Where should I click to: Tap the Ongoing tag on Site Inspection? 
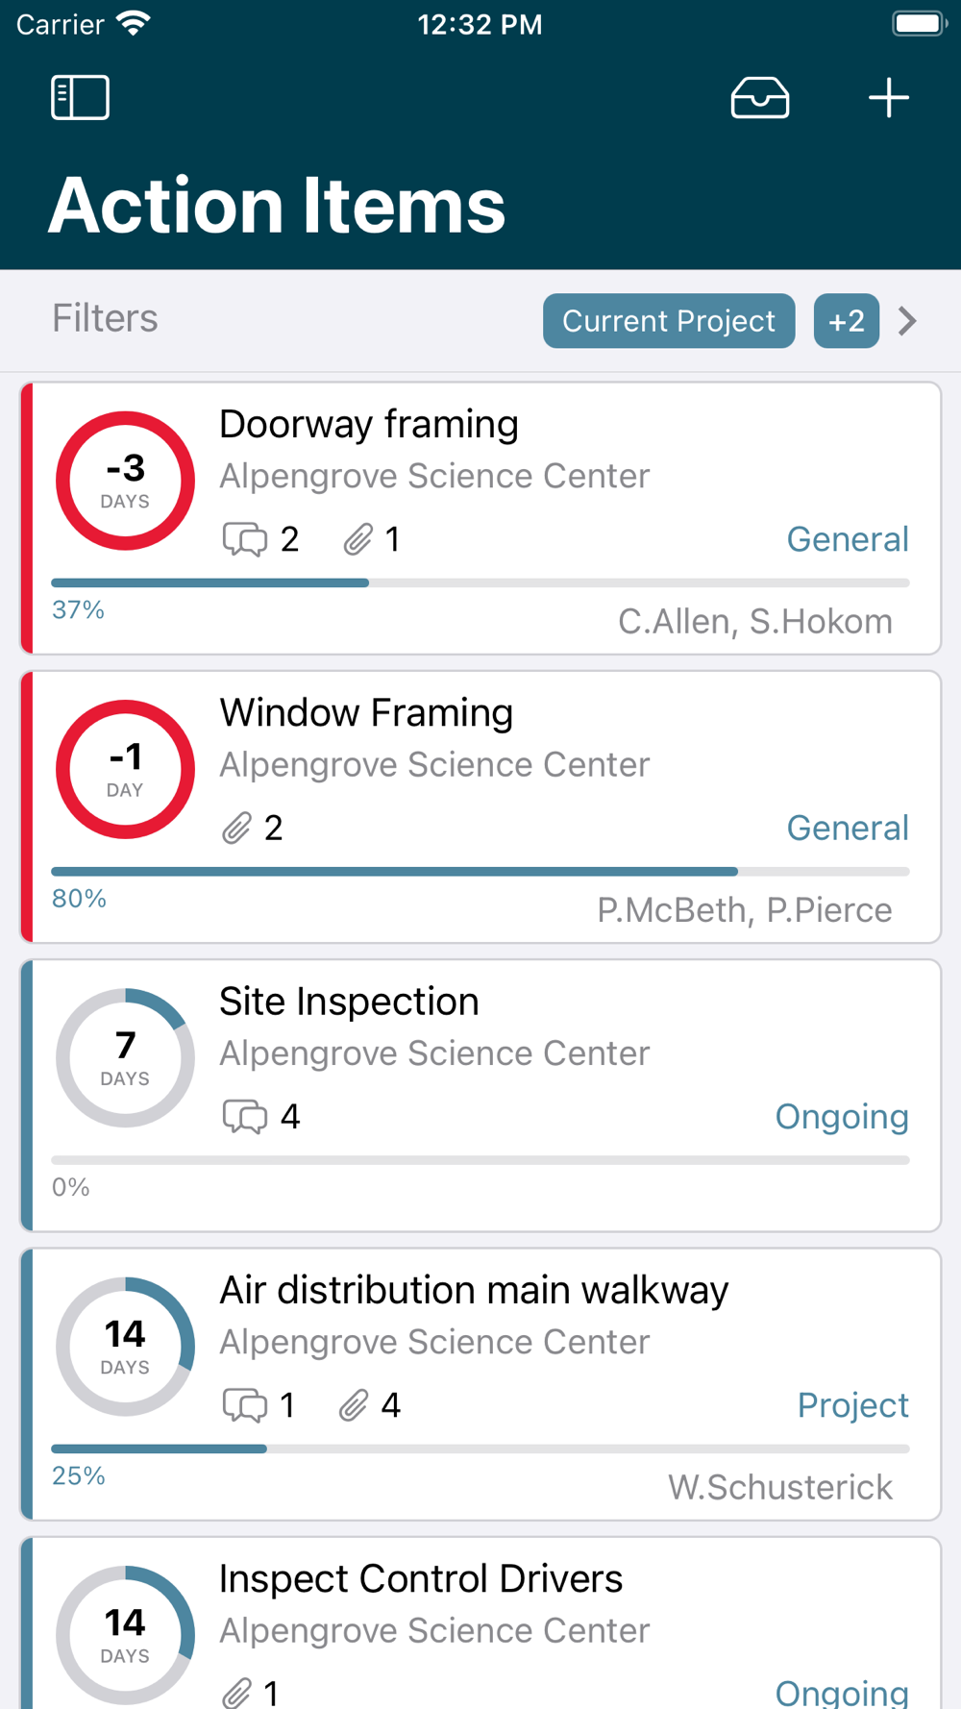point(841,1116)
